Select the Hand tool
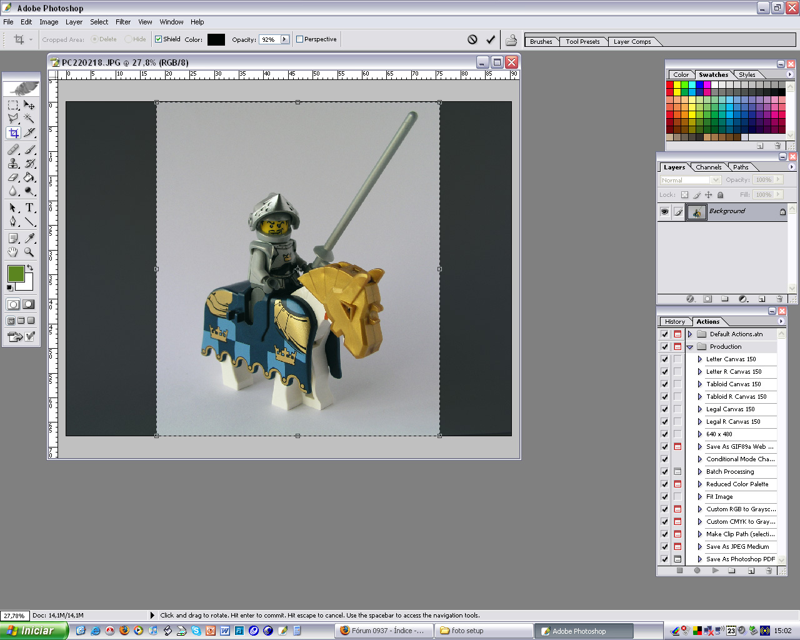Image resolution: width=800 pixels, height=640 pixels. tap(13, 252)
